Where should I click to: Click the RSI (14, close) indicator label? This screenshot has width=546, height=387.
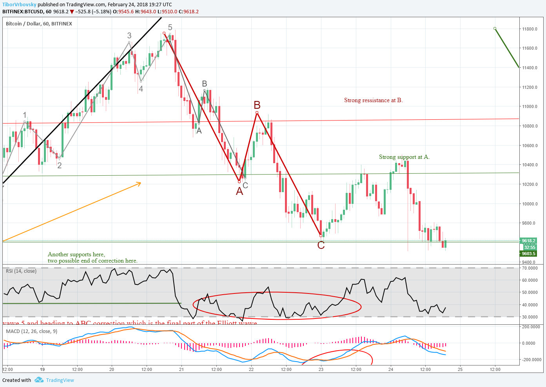(21, 271)
